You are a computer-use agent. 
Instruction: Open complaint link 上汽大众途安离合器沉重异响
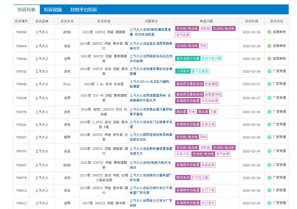151,112
